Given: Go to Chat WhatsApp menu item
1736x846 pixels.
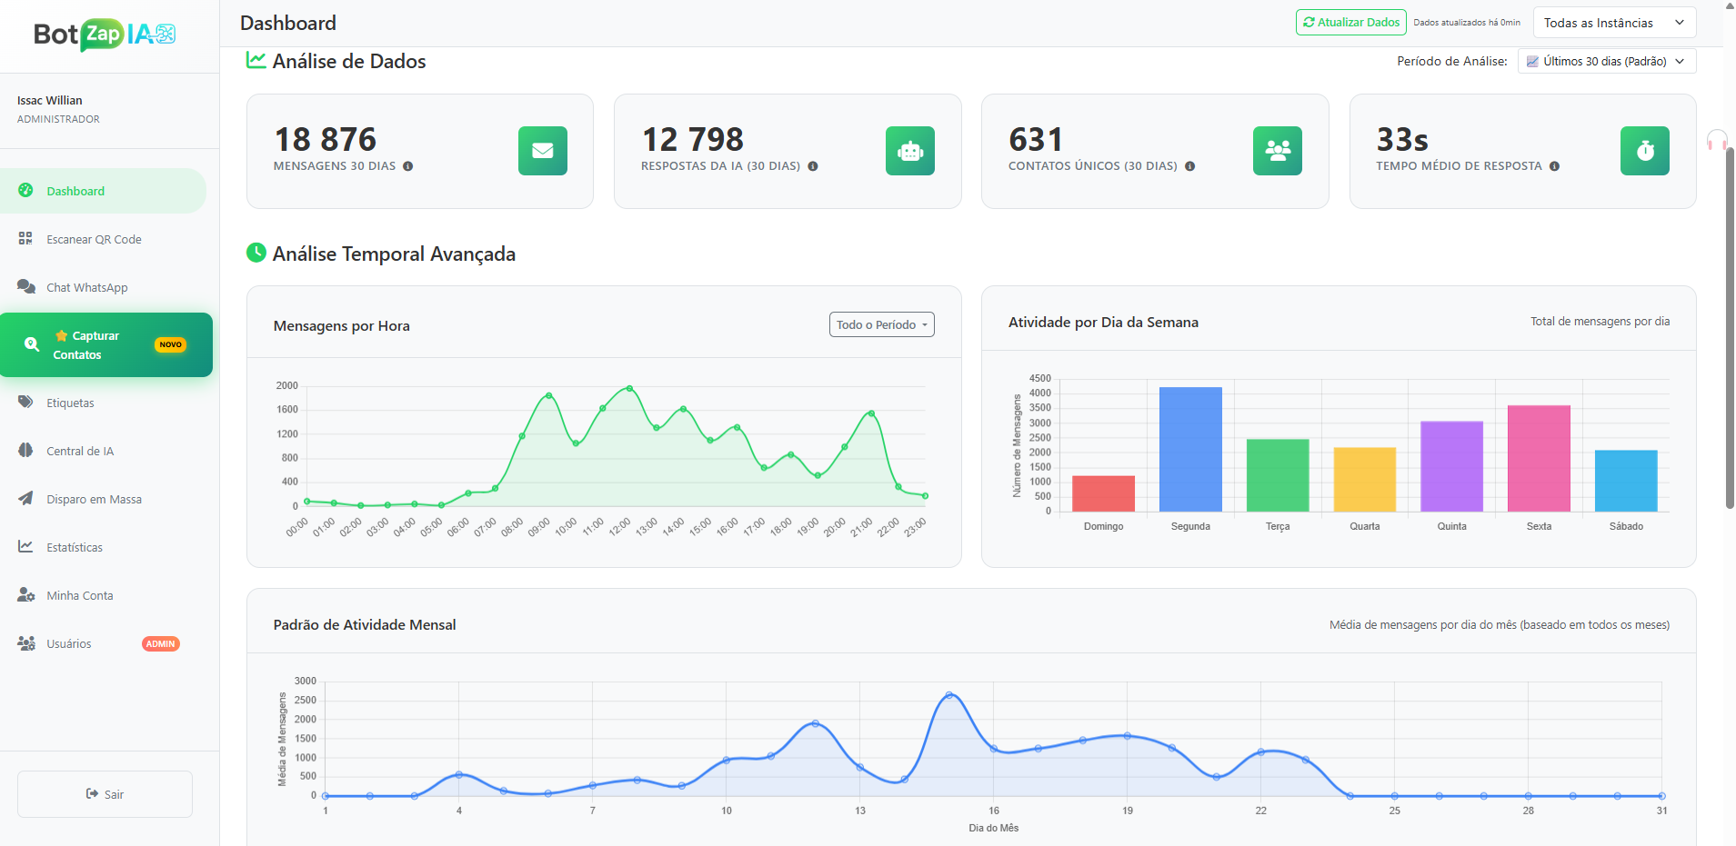Looking at the screenshot, I should pos(87,288).
